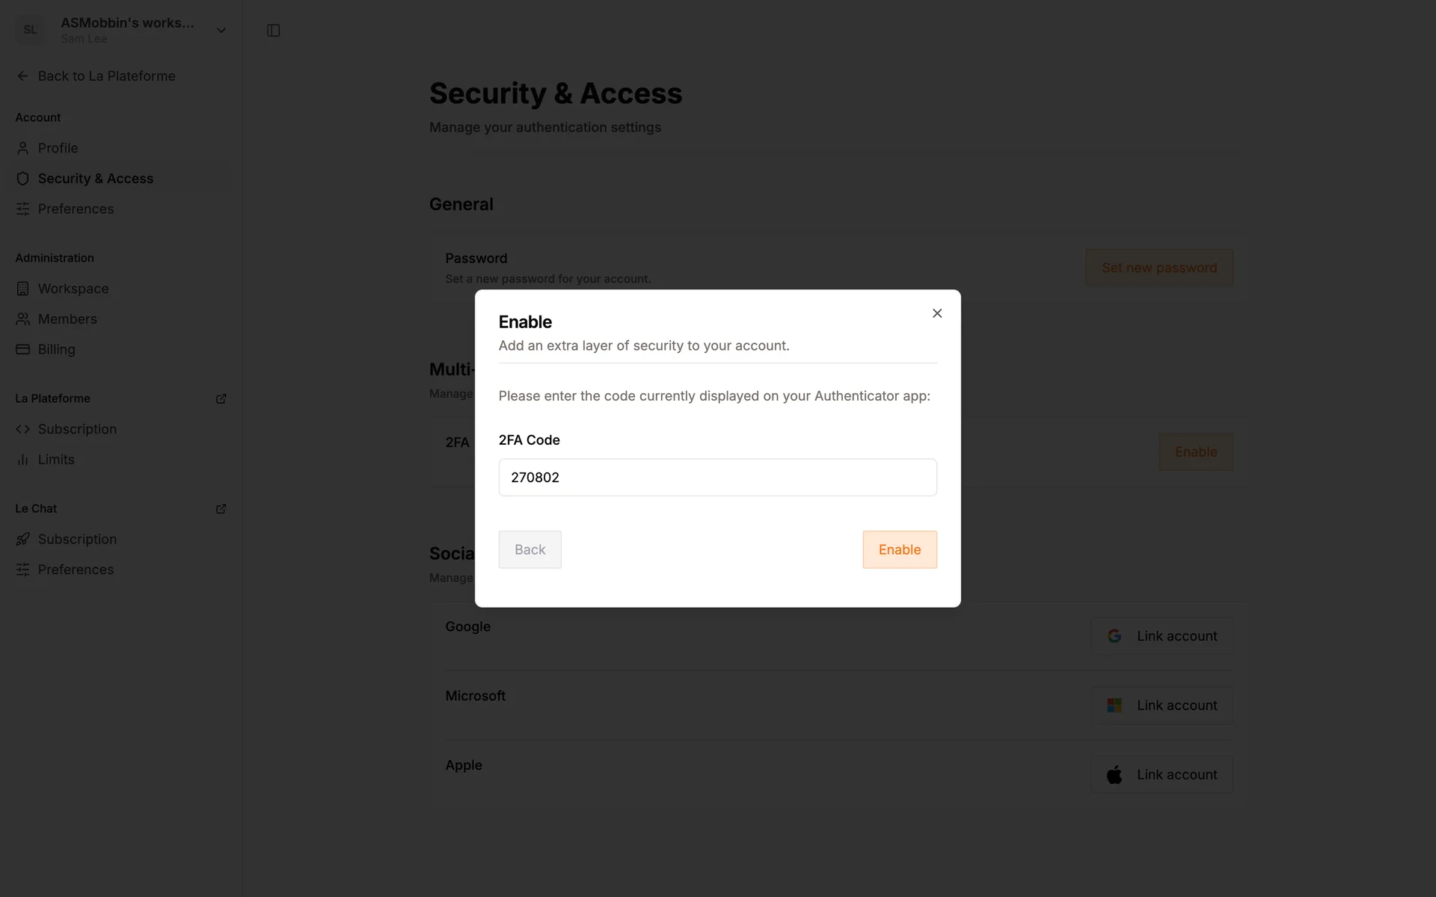Open Workspace administration settings
This screenshot has height=897, width=1436.
coord(73,289)
